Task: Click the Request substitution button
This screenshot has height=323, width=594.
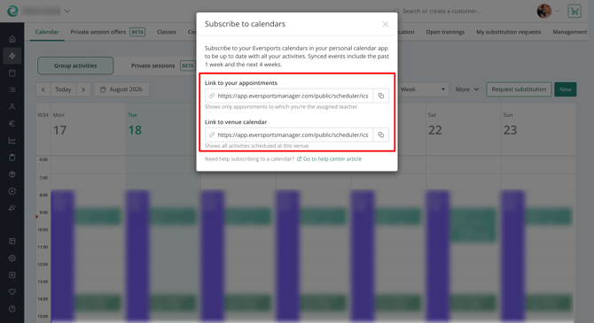Action: tap(519, 89)
